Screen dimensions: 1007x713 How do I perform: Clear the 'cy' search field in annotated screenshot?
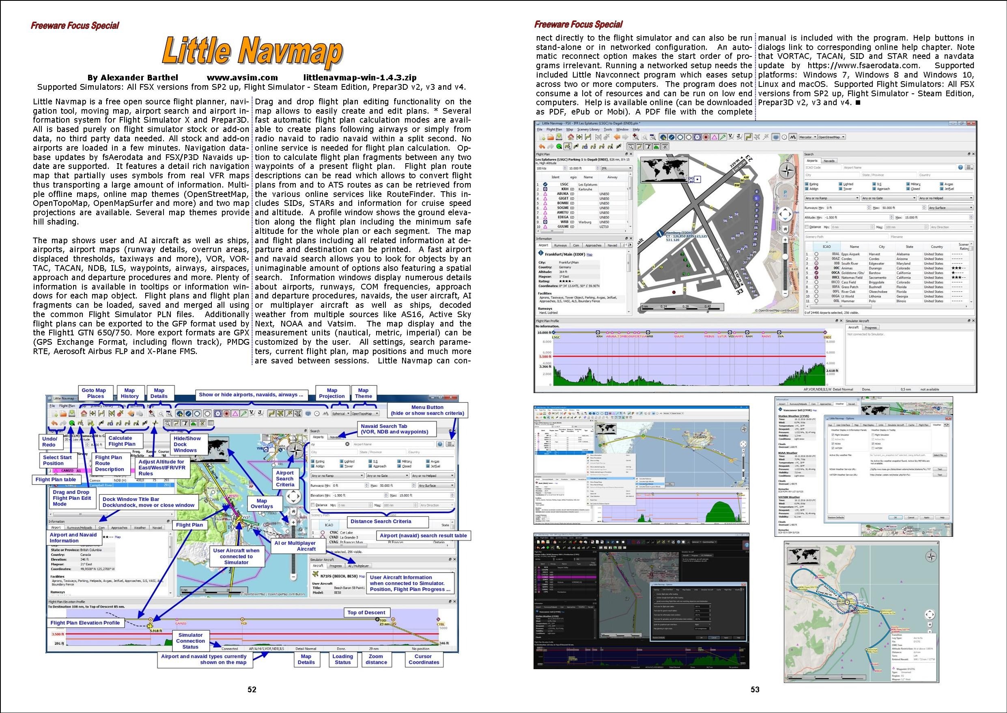348,444
